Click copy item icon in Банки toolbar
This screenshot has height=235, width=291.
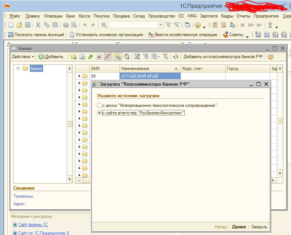82,57
